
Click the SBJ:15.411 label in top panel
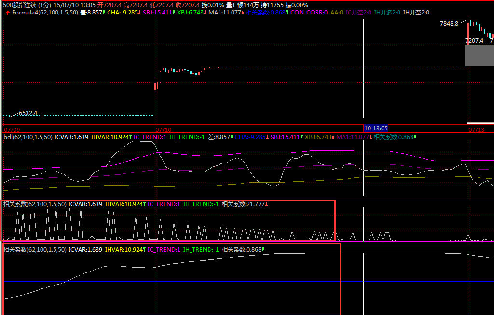157,13
